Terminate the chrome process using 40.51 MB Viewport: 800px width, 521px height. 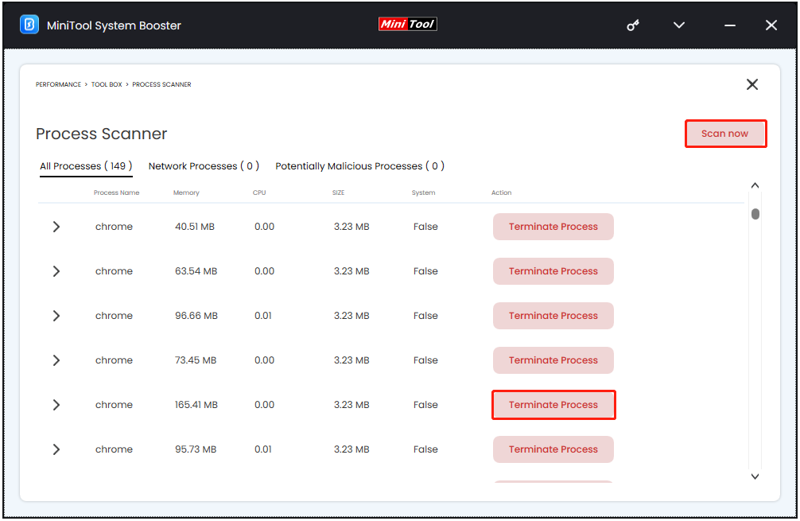tap(553, 227)
